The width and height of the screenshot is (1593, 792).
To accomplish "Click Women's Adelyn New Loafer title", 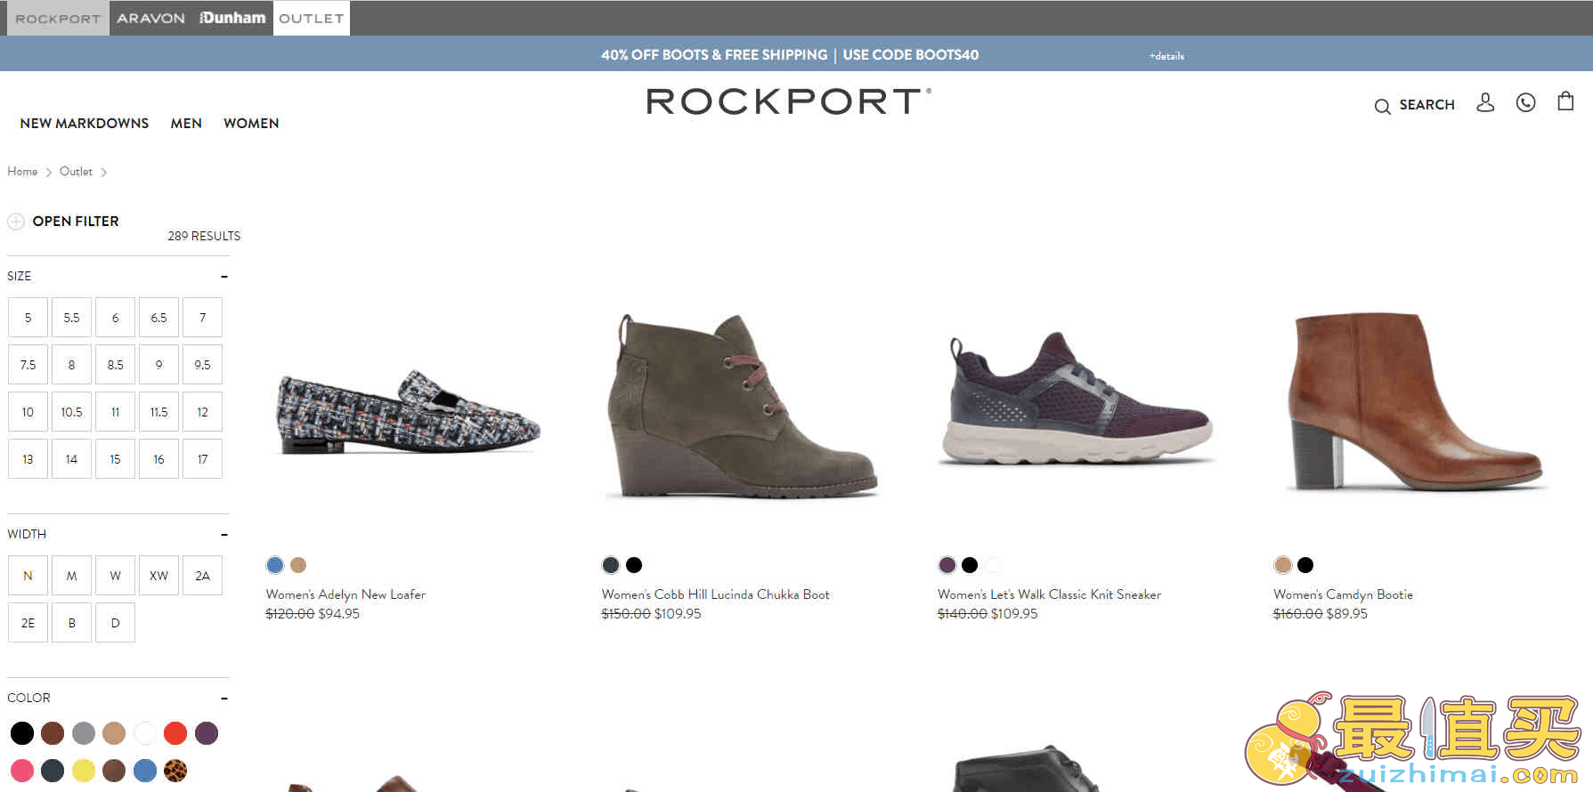I will 345,594.
